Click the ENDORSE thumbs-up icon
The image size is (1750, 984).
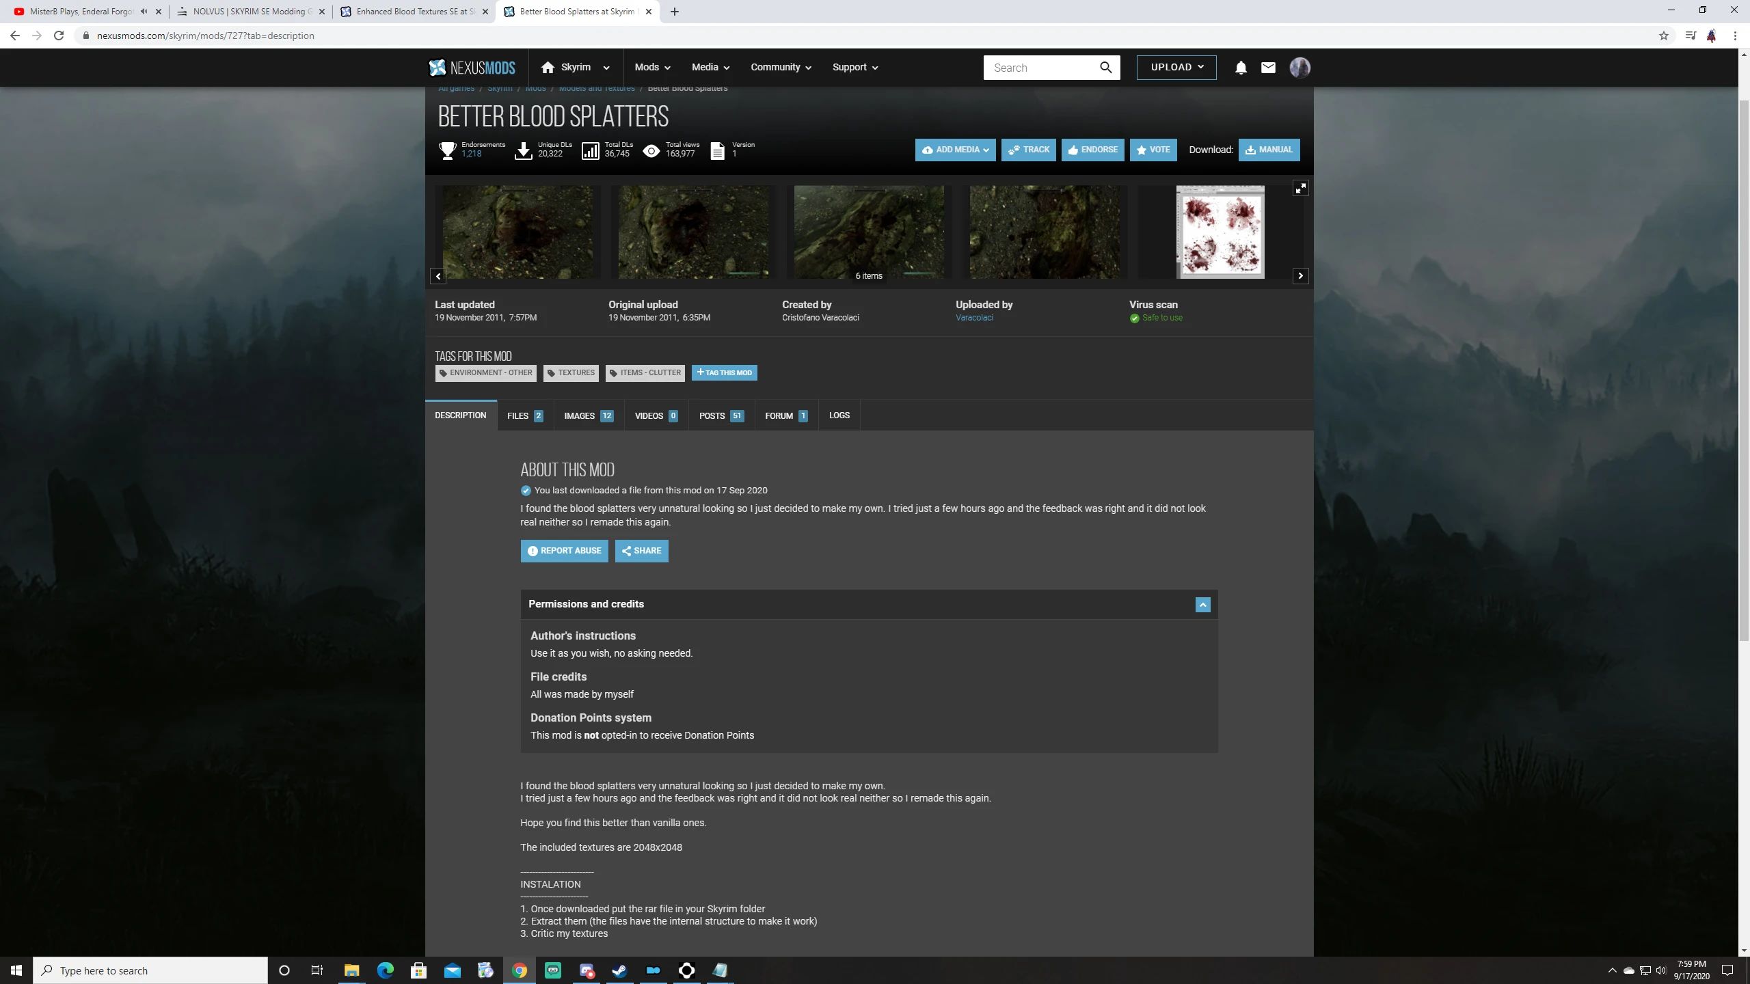click(x=1072, y=150)
